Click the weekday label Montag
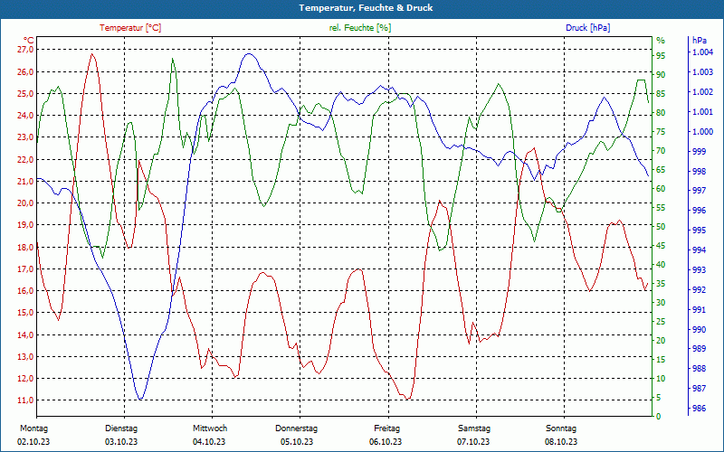The image size is (724, 452). 33,428
